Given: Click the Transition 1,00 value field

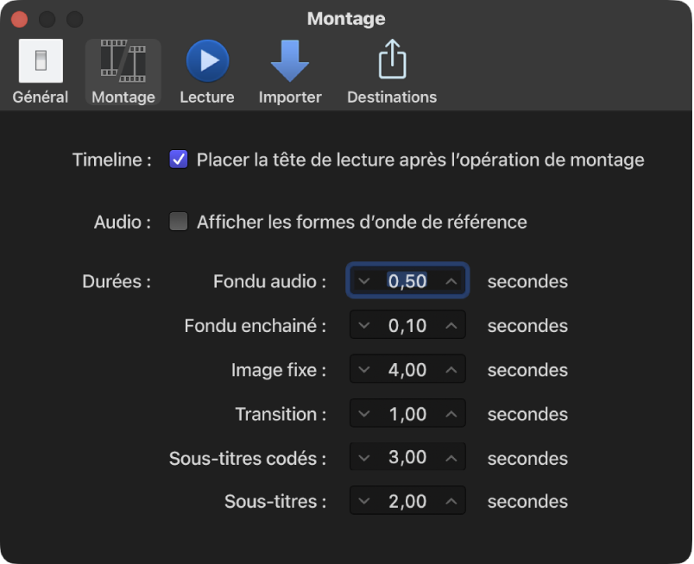Looking at the screenshot, I should [407, 414].
